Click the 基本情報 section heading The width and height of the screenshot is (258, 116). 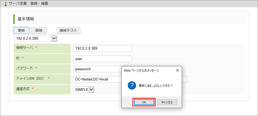pos(26,19)
